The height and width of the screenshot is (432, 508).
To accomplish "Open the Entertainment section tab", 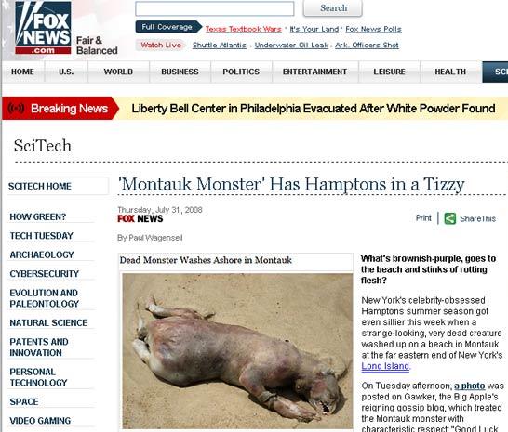I will coord(314,72).
